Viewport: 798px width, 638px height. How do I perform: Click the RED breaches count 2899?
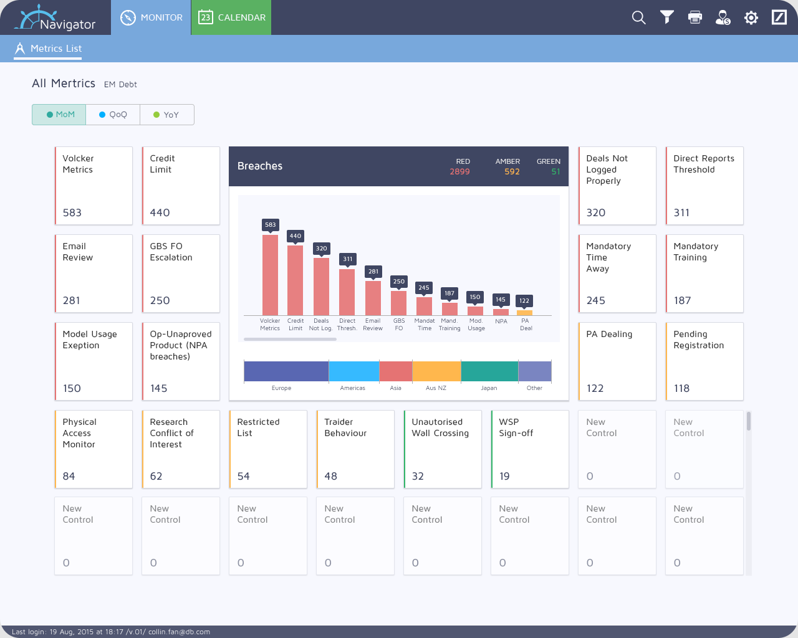[x=460, y=171]
